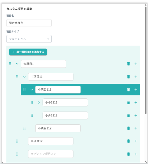Click trash icon on highlighted 小項目111 row
Viewport: 148px width, 164px height.
[128, 90]
